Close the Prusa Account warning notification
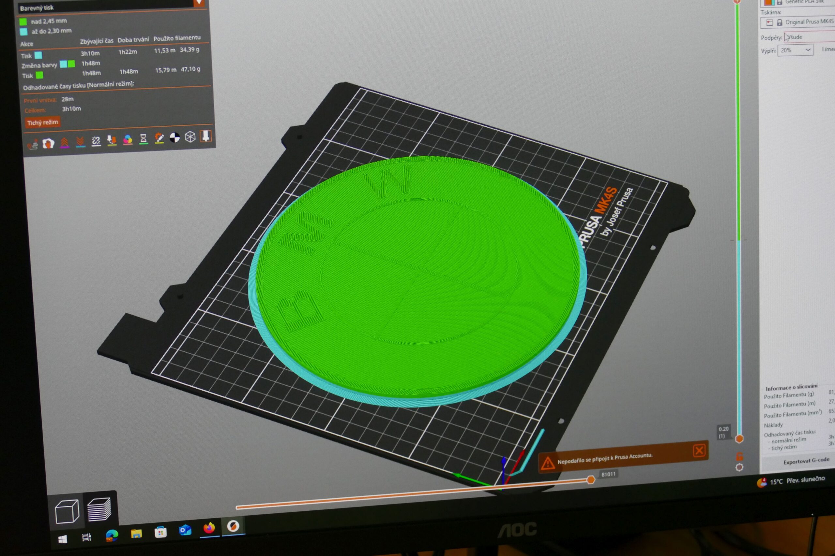This screenshot has height=556, width=835. tap(699, 451)
